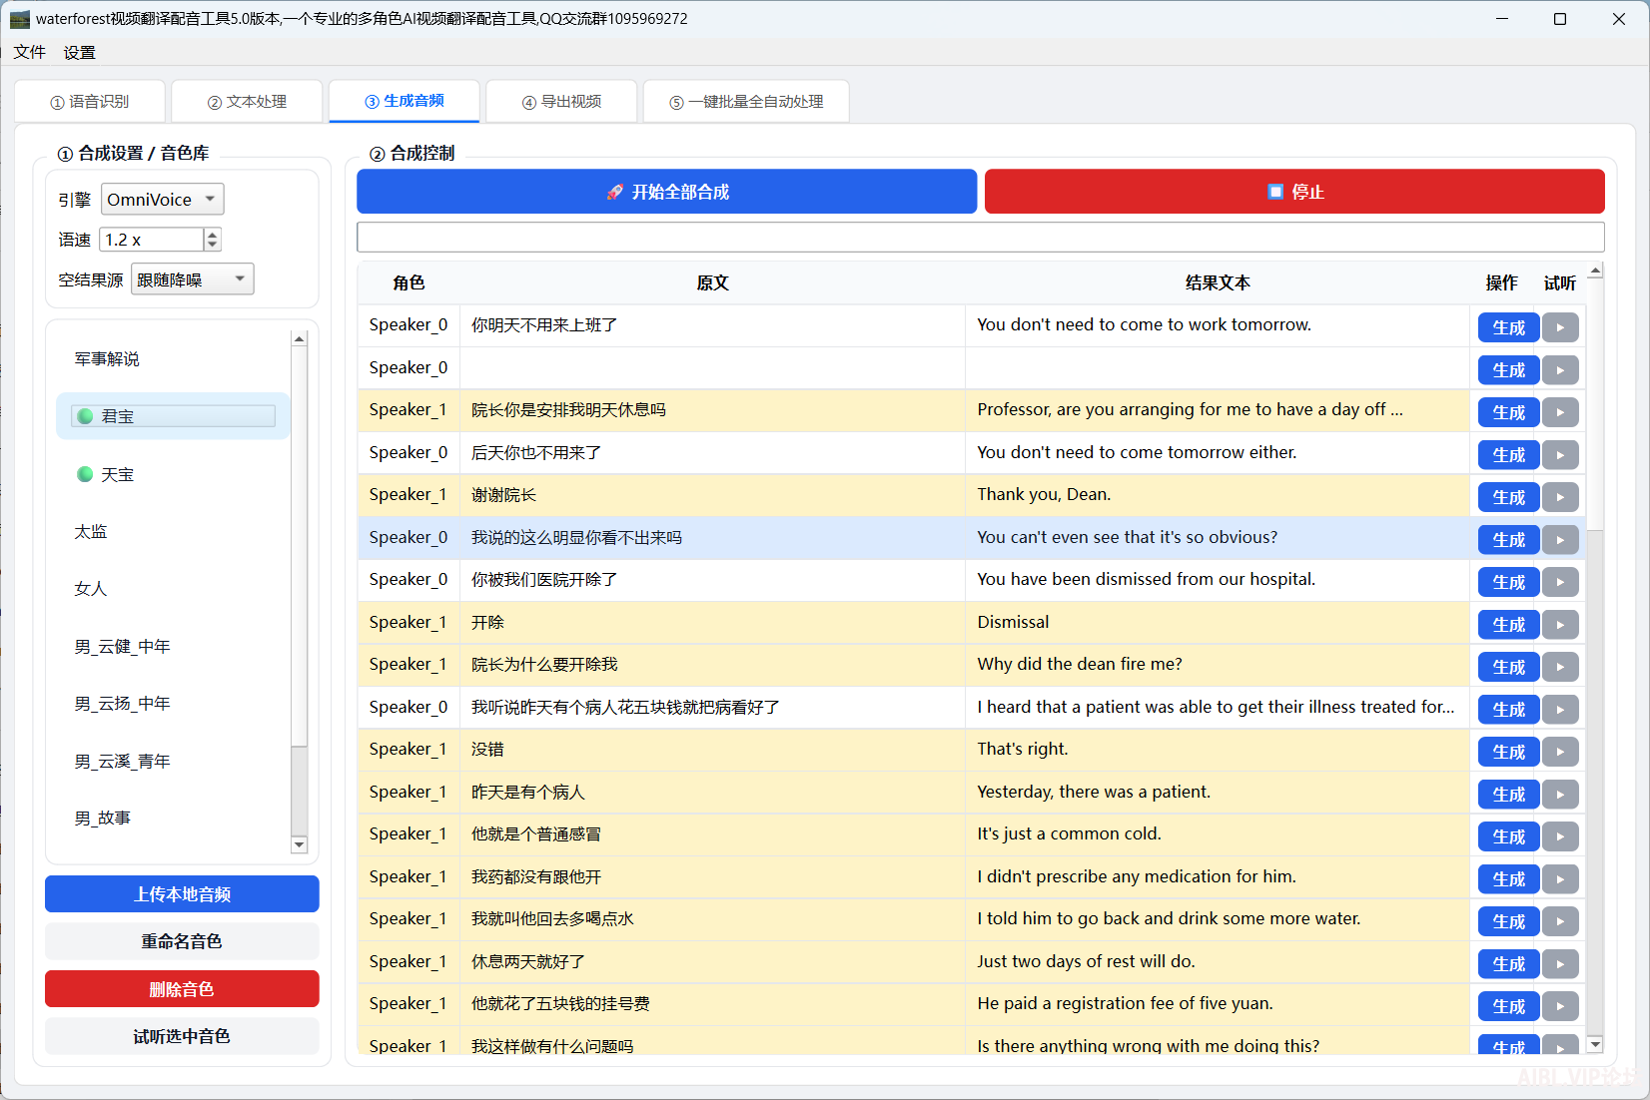Click the 语速 1.2 x input field
The image size is (1650, 1100).
click(152, 240)
